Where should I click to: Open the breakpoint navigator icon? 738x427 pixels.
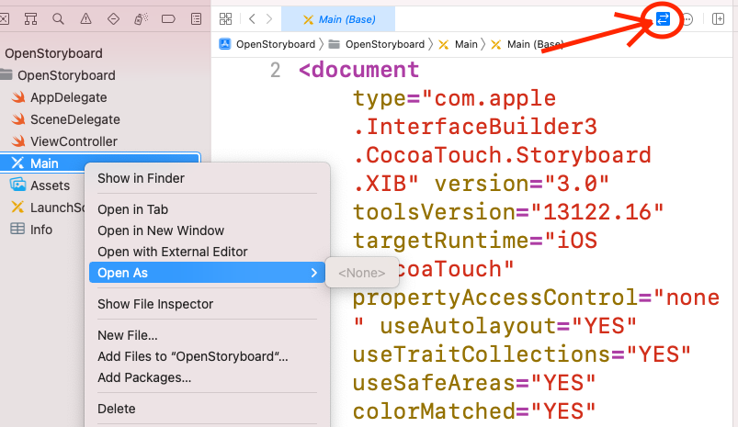168,18
